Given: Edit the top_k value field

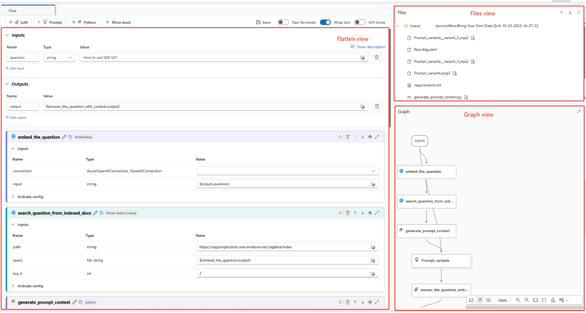Looking at the screenshot, I should click(288, 274).
